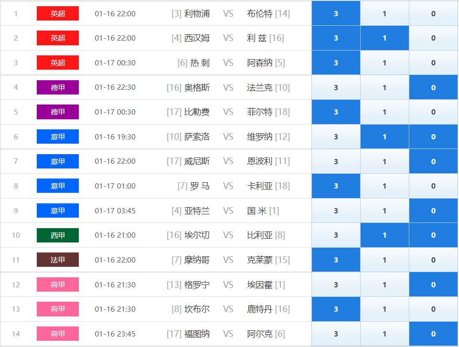Select 3 for 亚特兰 vs 国米
Image resolution: width=459 pixels, height=347 pixels.
336,210
